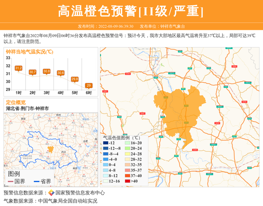
Task: Click the 定位概览 section heading
Action: [x=16, y=102]
